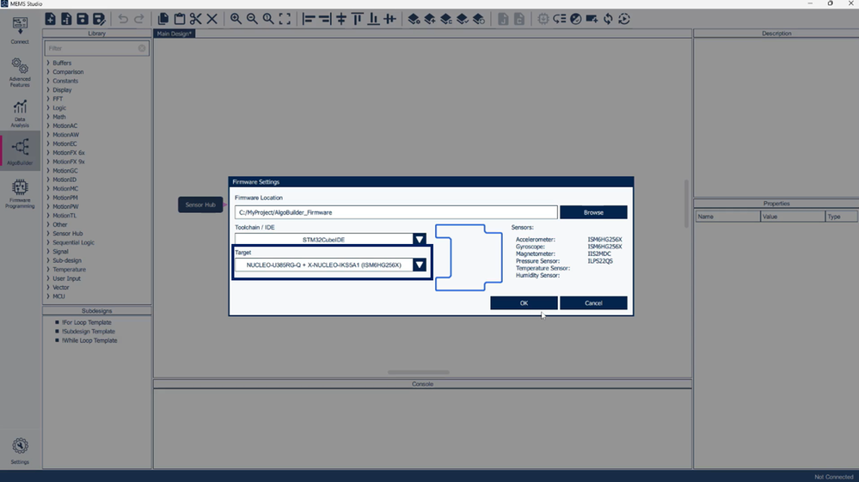
Task: Click the Not Connected status text
Action: tap(834, 477)
